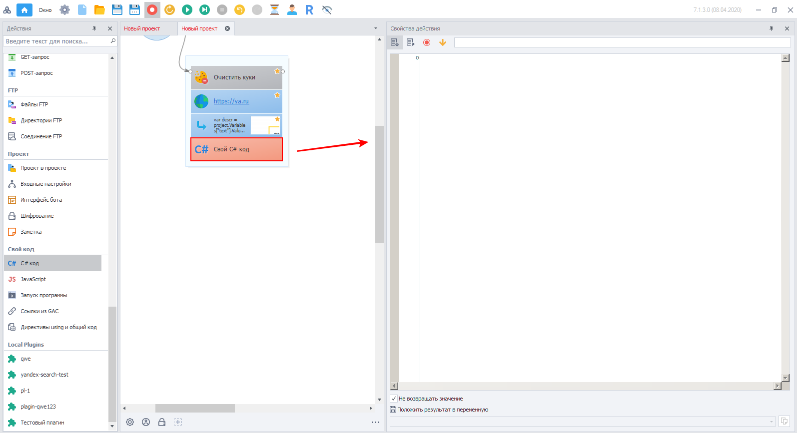Toggle Не возвращать значение checkbox

(x=394, y=399)
